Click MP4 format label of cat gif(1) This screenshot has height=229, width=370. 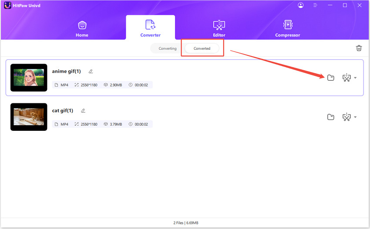point(64,124)
